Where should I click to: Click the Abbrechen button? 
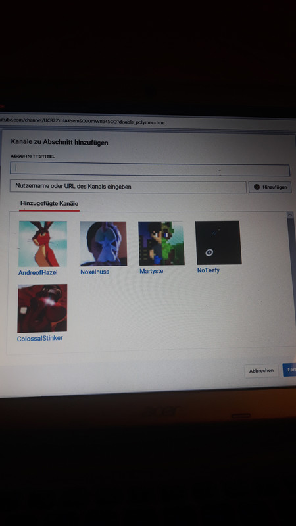(261, 371)
